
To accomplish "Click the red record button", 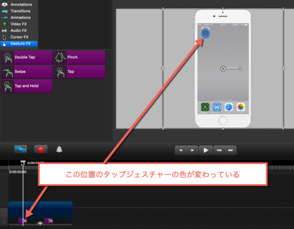I will point(41,149).
